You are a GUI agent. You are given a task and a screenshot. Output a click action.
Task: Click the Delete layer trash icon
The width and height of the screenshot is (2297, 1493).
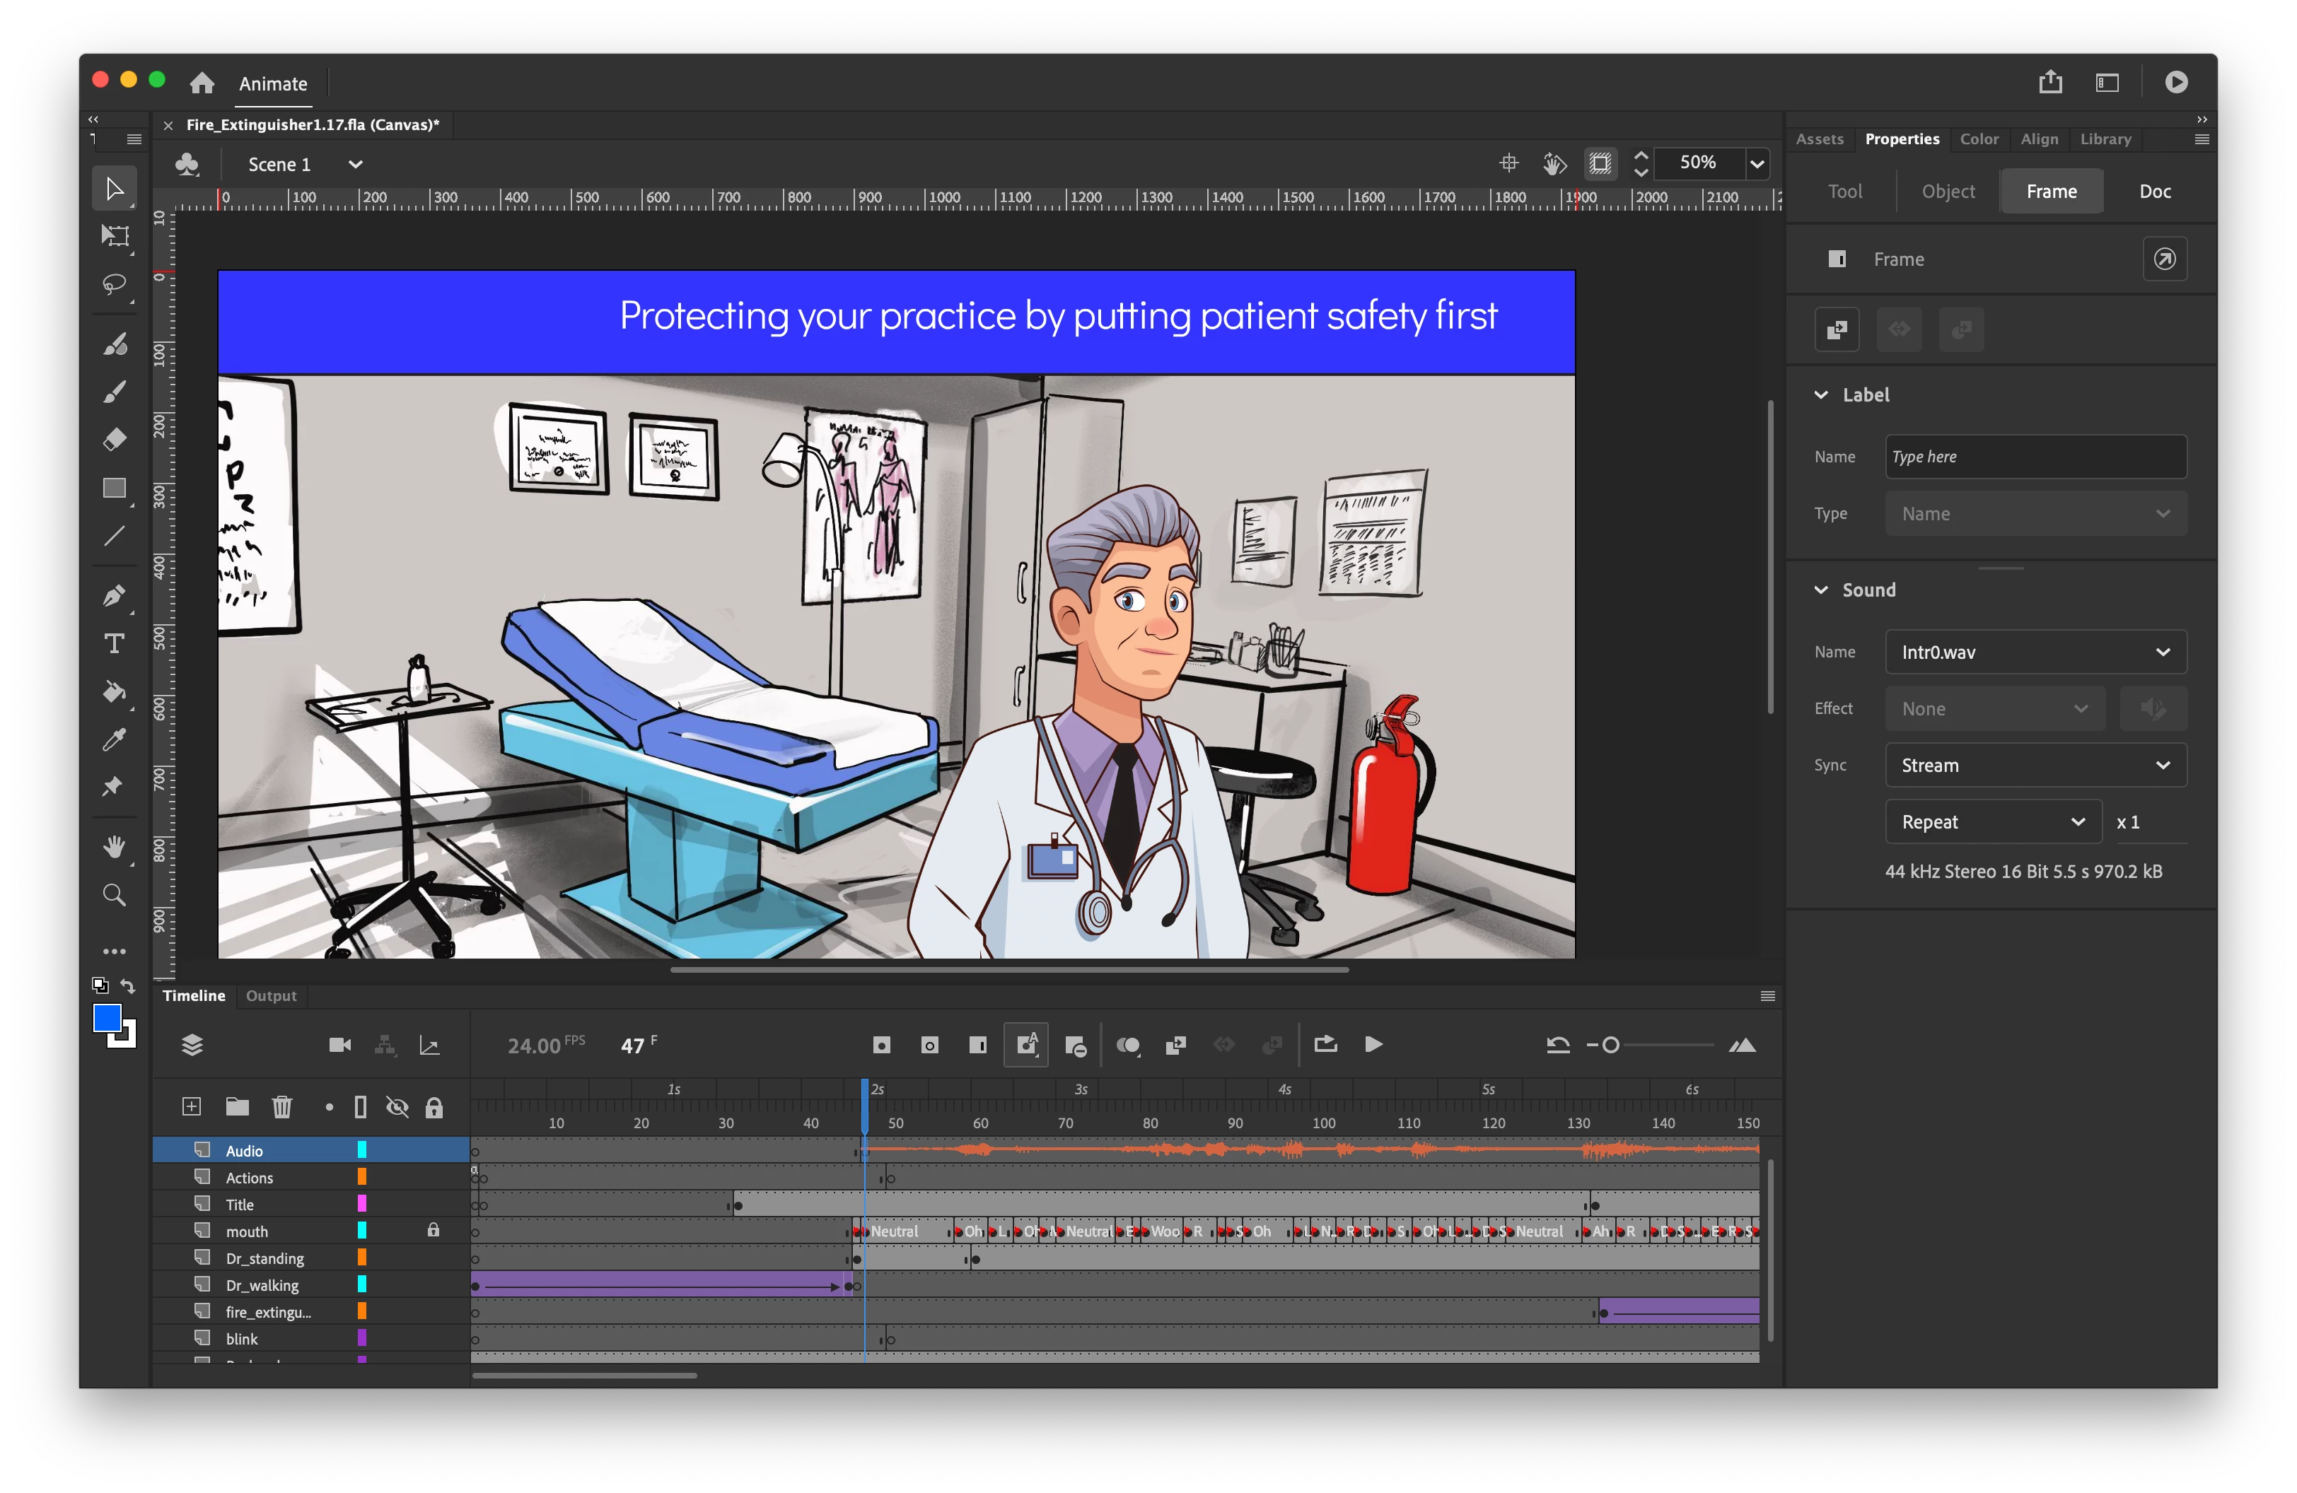(x=281, y=1106)
